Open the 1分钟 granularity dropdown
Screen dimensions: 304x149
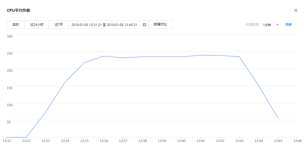pos(267,25)
